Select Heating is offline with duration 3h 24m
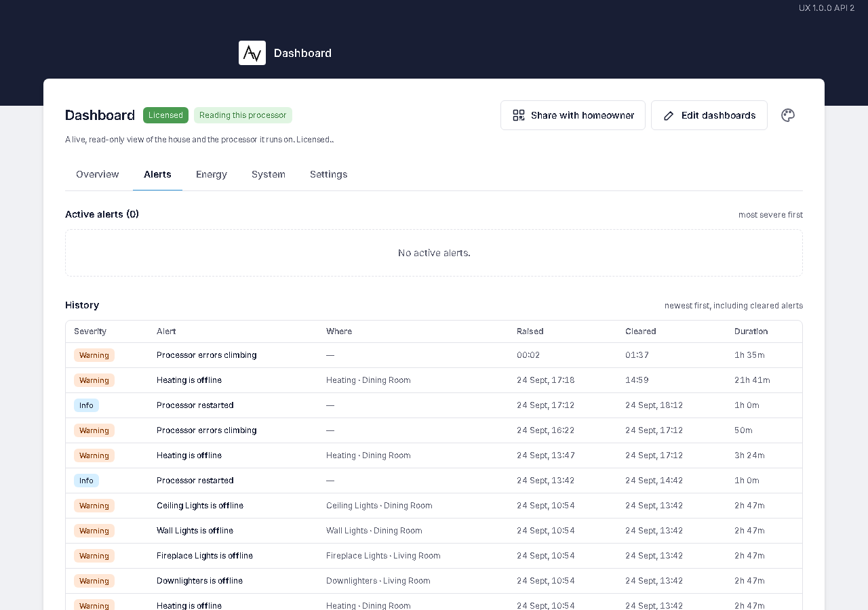The width and height of the screenshot is (868, 610). [189, 455]
